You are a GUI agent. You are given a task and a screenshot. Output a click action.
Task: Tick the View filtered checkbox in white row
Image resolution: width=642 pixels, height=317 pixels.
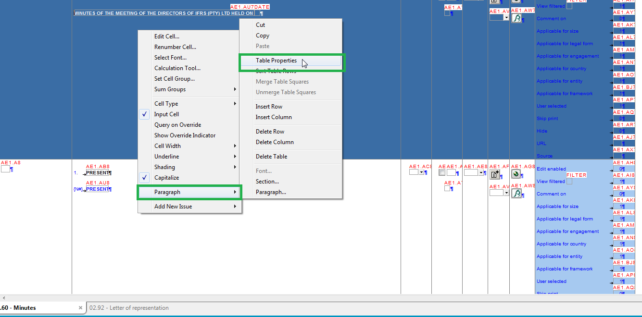point(569,182)
